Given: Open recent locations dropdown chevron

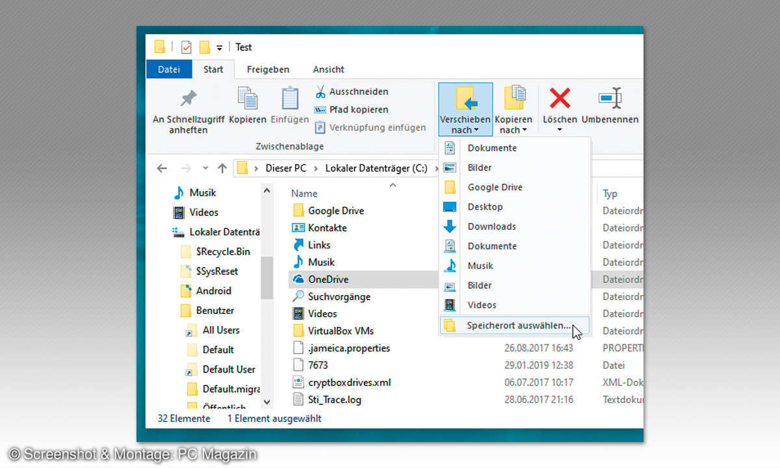Looking at the screenshot, I should click(205, 168).
